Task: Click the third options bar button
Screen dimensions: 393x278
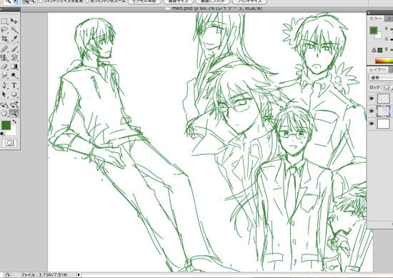Action: pyautogui.click(x=212, y=1)
